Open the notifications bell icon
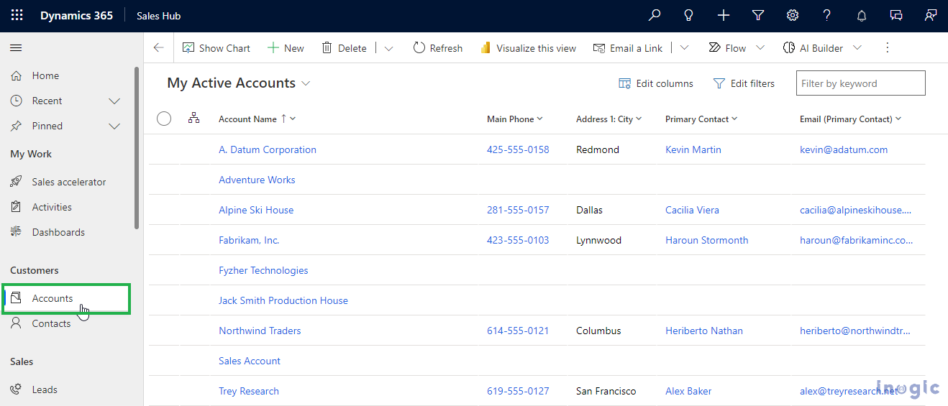Viewport: 948px width, 406px height. pos(862,15)
